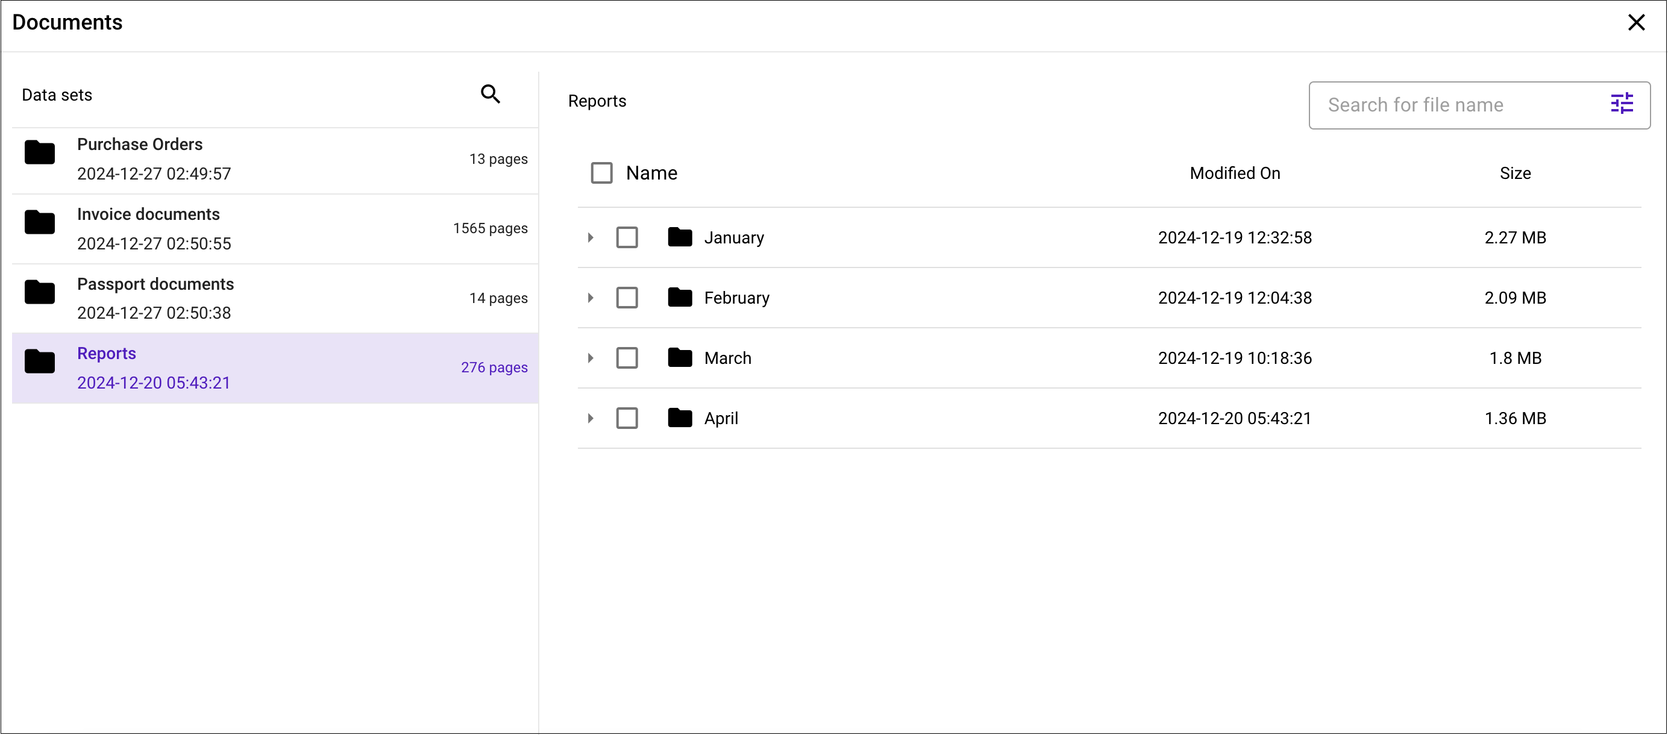Click the March folder icon

pos(680,358)
